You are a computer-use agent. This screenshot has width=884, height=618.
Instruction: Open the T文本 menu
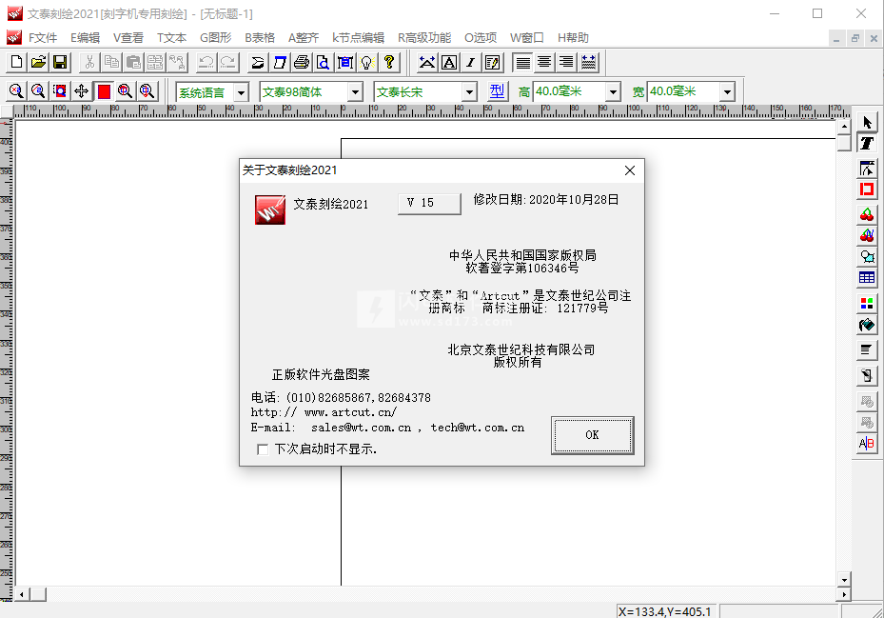point(172,38)
